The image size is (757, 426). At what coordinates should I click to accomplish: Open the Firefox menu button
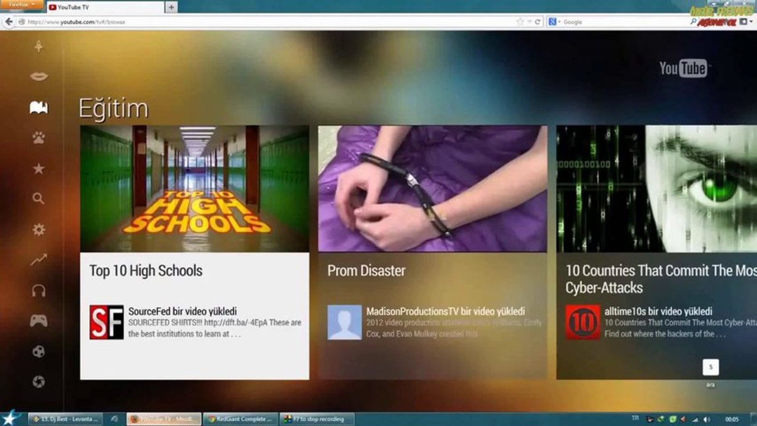pos(21,4)
